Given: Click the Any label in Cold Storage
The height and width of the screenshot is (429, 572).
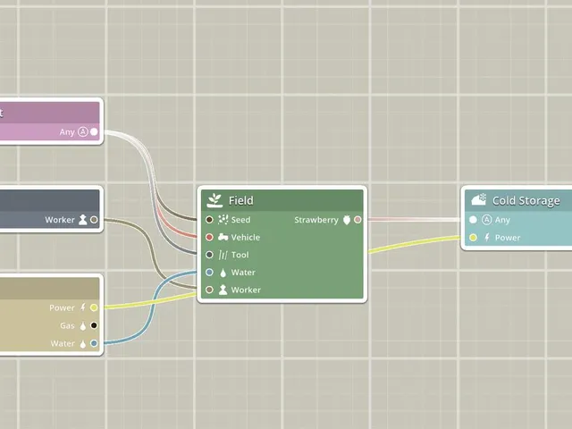Looking at the screenshot, I should [502, 220].
